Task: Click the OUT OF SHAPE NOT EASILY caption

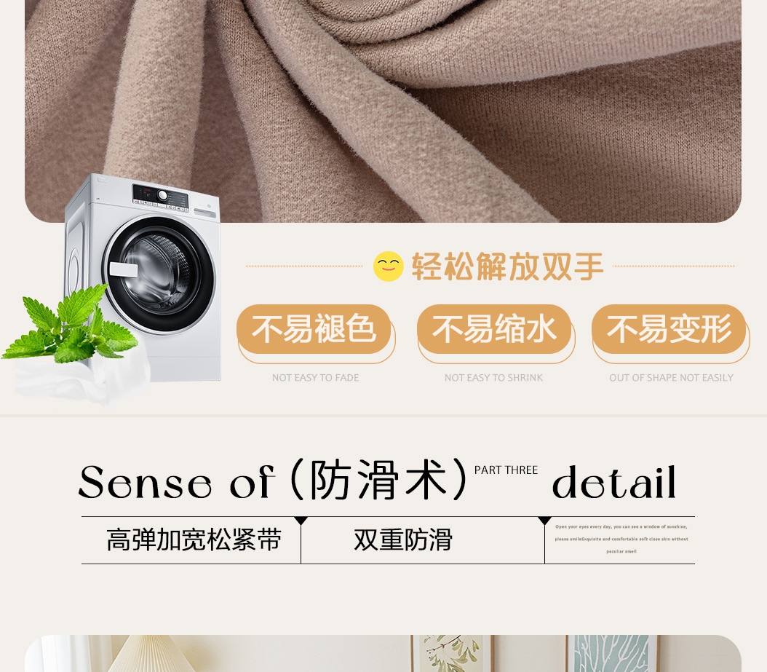Action: (671, 378)
